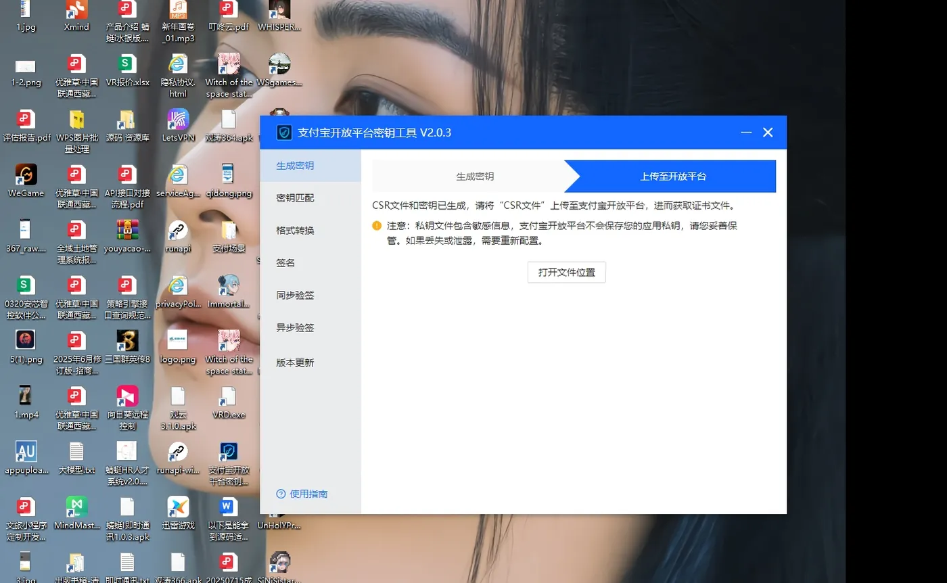Select the youyacao archive desktop icon

127,237
